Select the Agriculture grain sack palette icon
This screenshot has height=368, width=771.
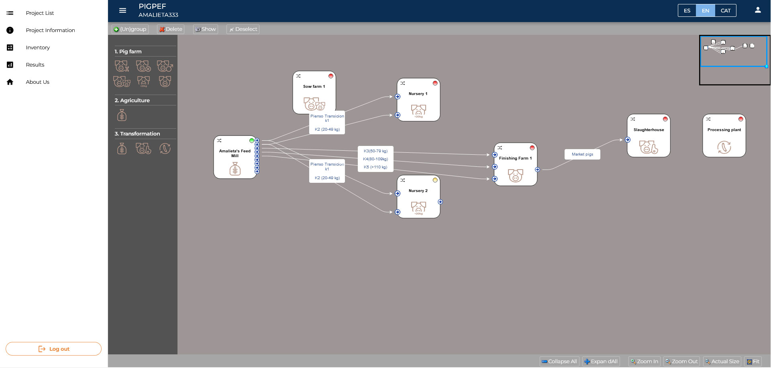(122, 115)
